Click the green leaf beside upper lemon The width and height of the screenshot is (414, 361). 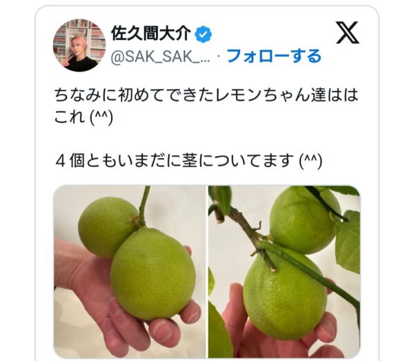click(348, 242)
